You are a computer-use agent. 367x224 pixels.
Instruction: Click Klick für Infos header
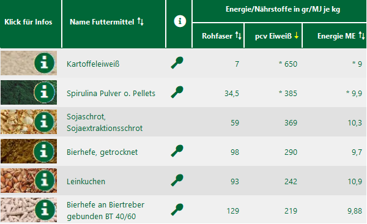click(28, 22)
